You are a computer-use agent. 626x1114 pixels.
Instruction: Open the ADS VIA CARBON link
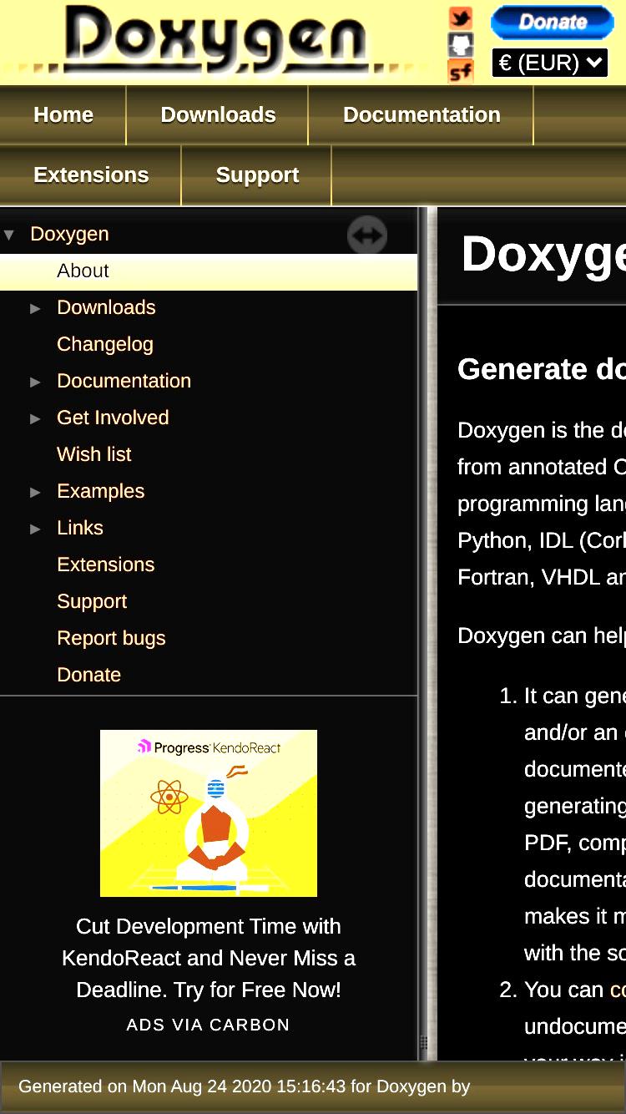209,1025
